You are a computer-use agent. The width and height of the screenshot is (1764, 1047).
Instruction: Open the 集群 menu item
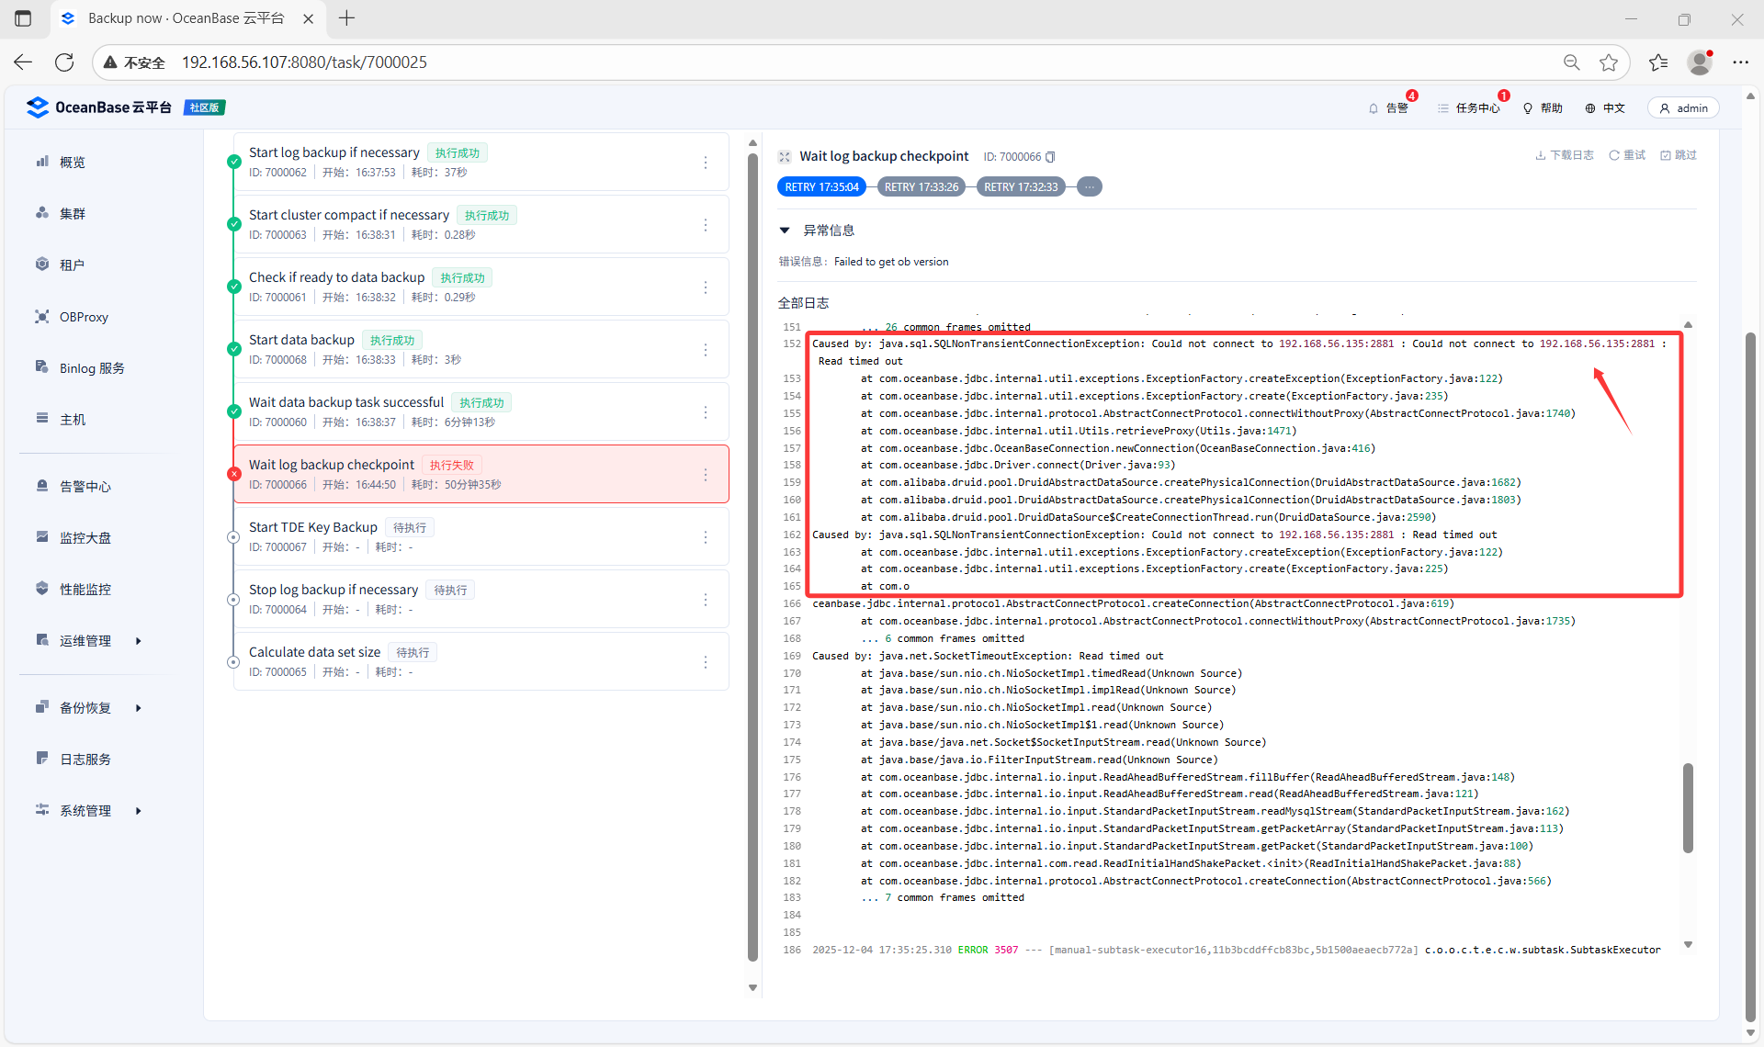72,214
